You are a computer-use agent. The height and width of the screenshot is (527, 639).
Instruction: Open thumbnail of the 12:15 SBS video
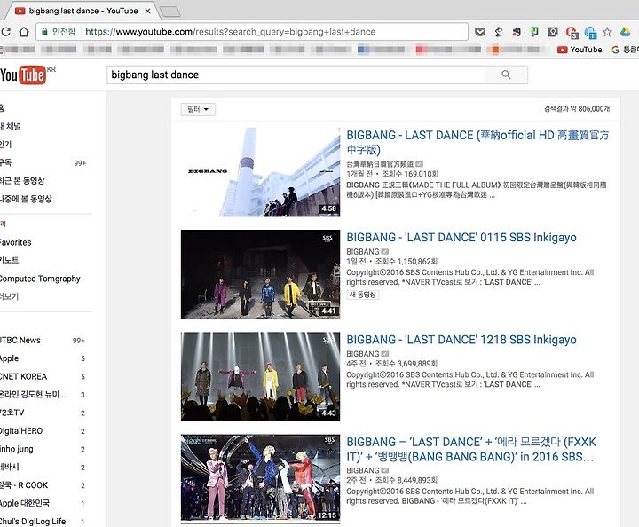260,478
